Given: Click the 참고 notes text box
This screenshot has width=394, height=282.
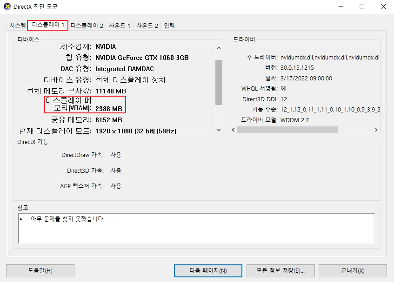Looking at the screenshot, I should pos(197,228).
